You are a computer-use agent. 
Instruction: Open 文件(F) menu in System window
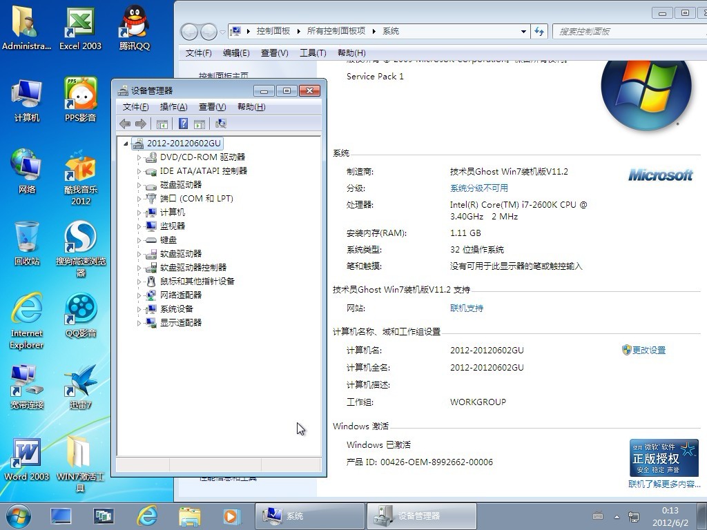point(198,52)
